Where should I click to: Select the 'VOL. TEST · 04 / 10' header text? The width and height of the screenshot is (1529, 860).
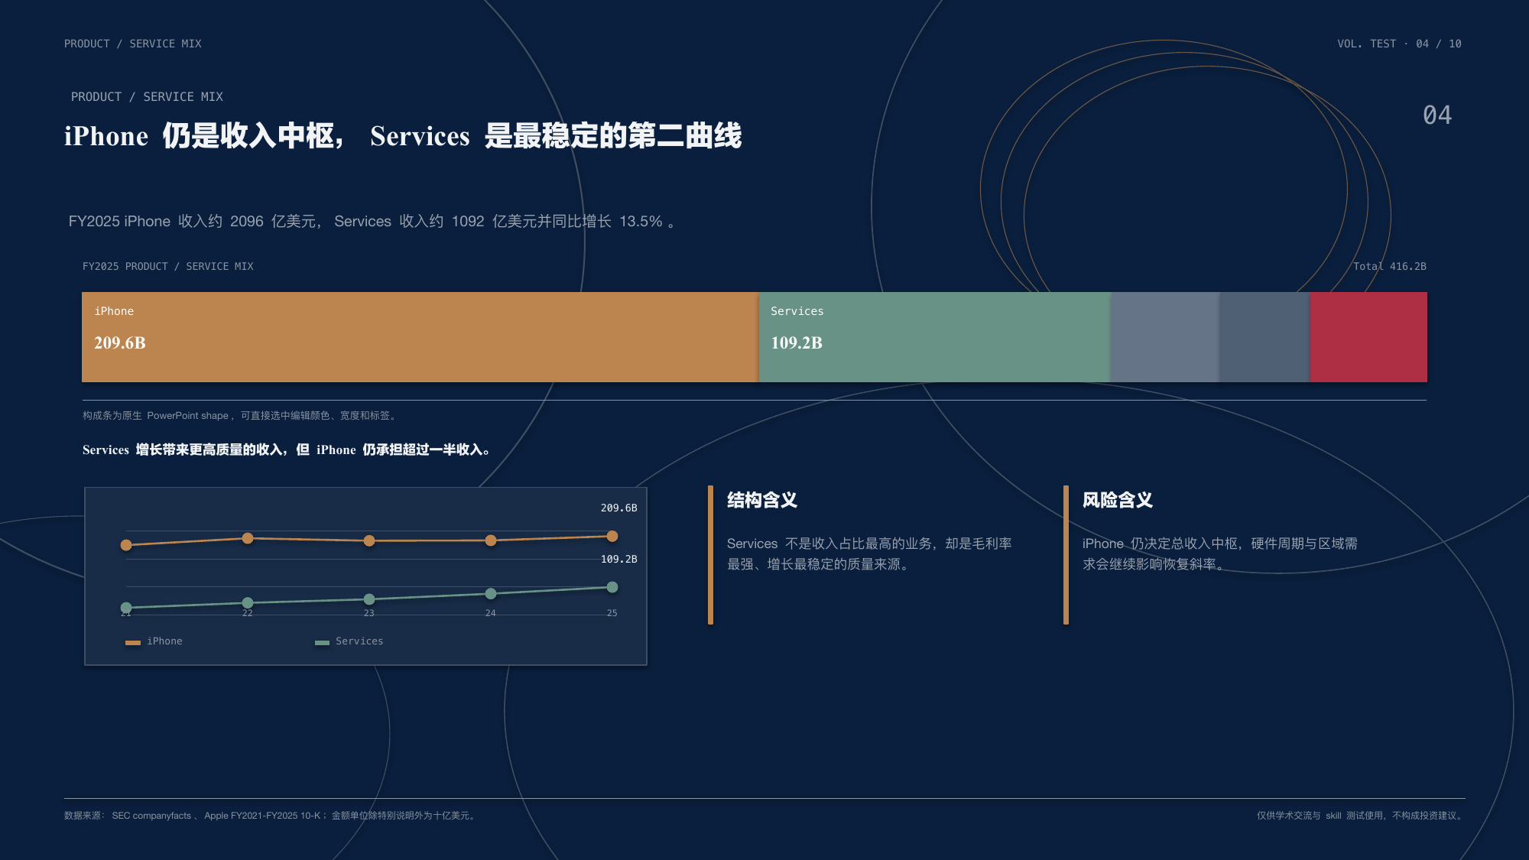[x=1399, y=44]
